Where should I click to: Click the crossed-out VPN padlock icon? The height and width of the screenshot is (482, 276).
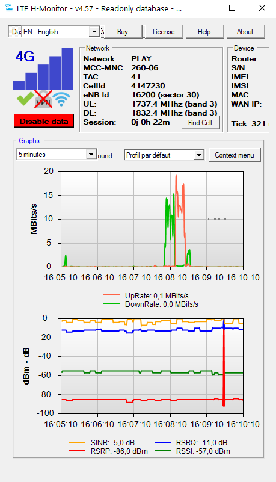pyautogui.click(x=43, y=99)
